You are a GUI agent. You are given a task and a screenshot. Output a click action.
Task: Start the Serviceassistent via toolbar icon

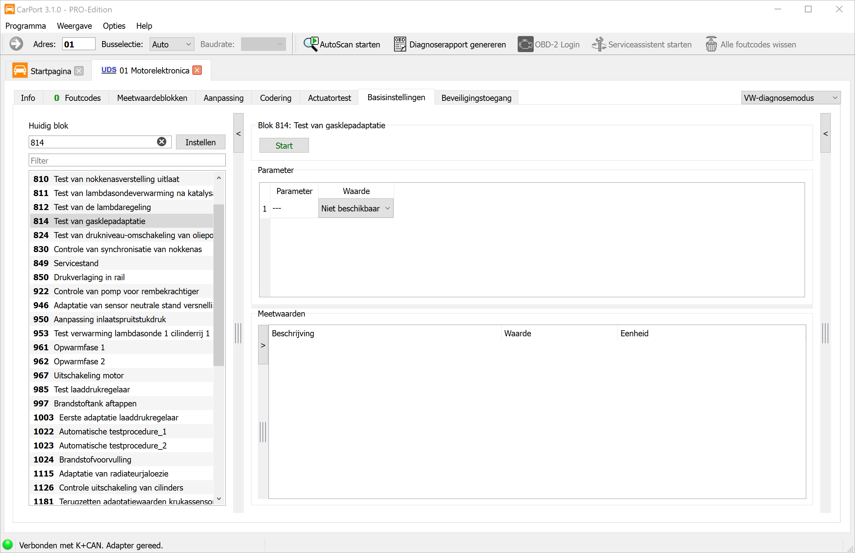598,44
